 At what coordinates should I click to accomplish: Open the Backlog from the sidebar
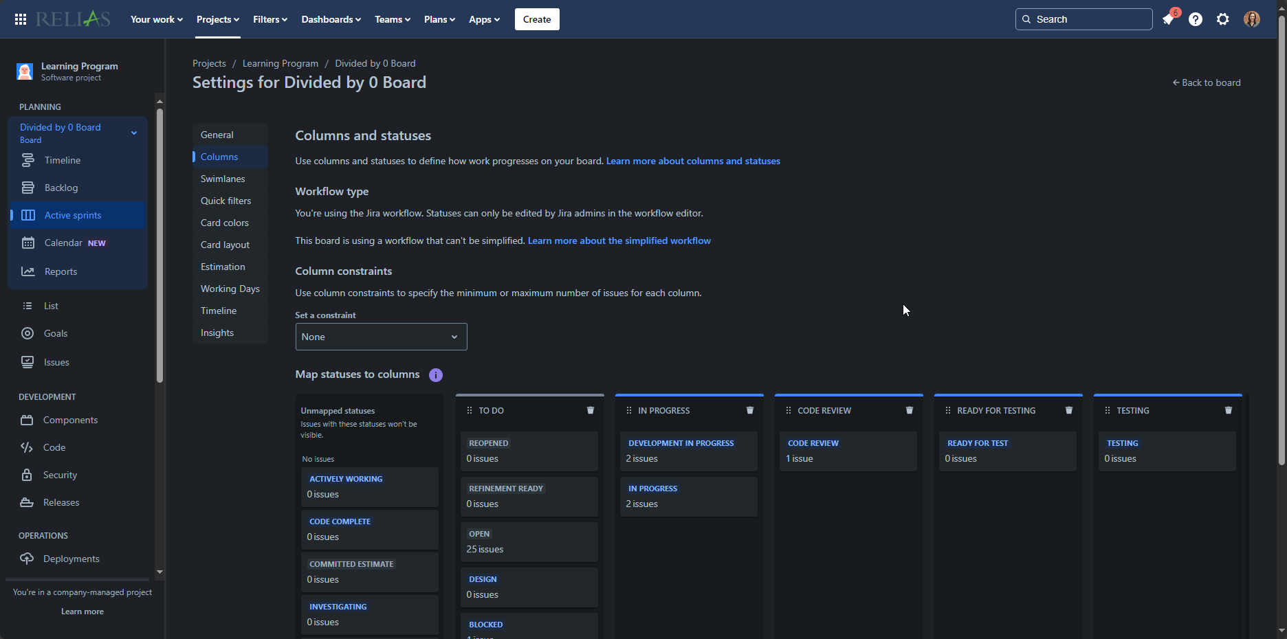[61, 187]
